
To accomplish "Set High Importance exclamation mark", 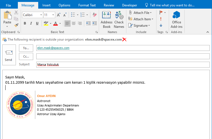I will click(x=161, y=19).
